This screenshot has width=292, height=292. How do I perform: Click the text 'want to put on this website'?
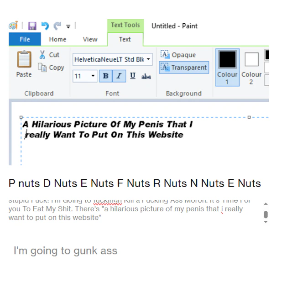click(x=54, y=218)
